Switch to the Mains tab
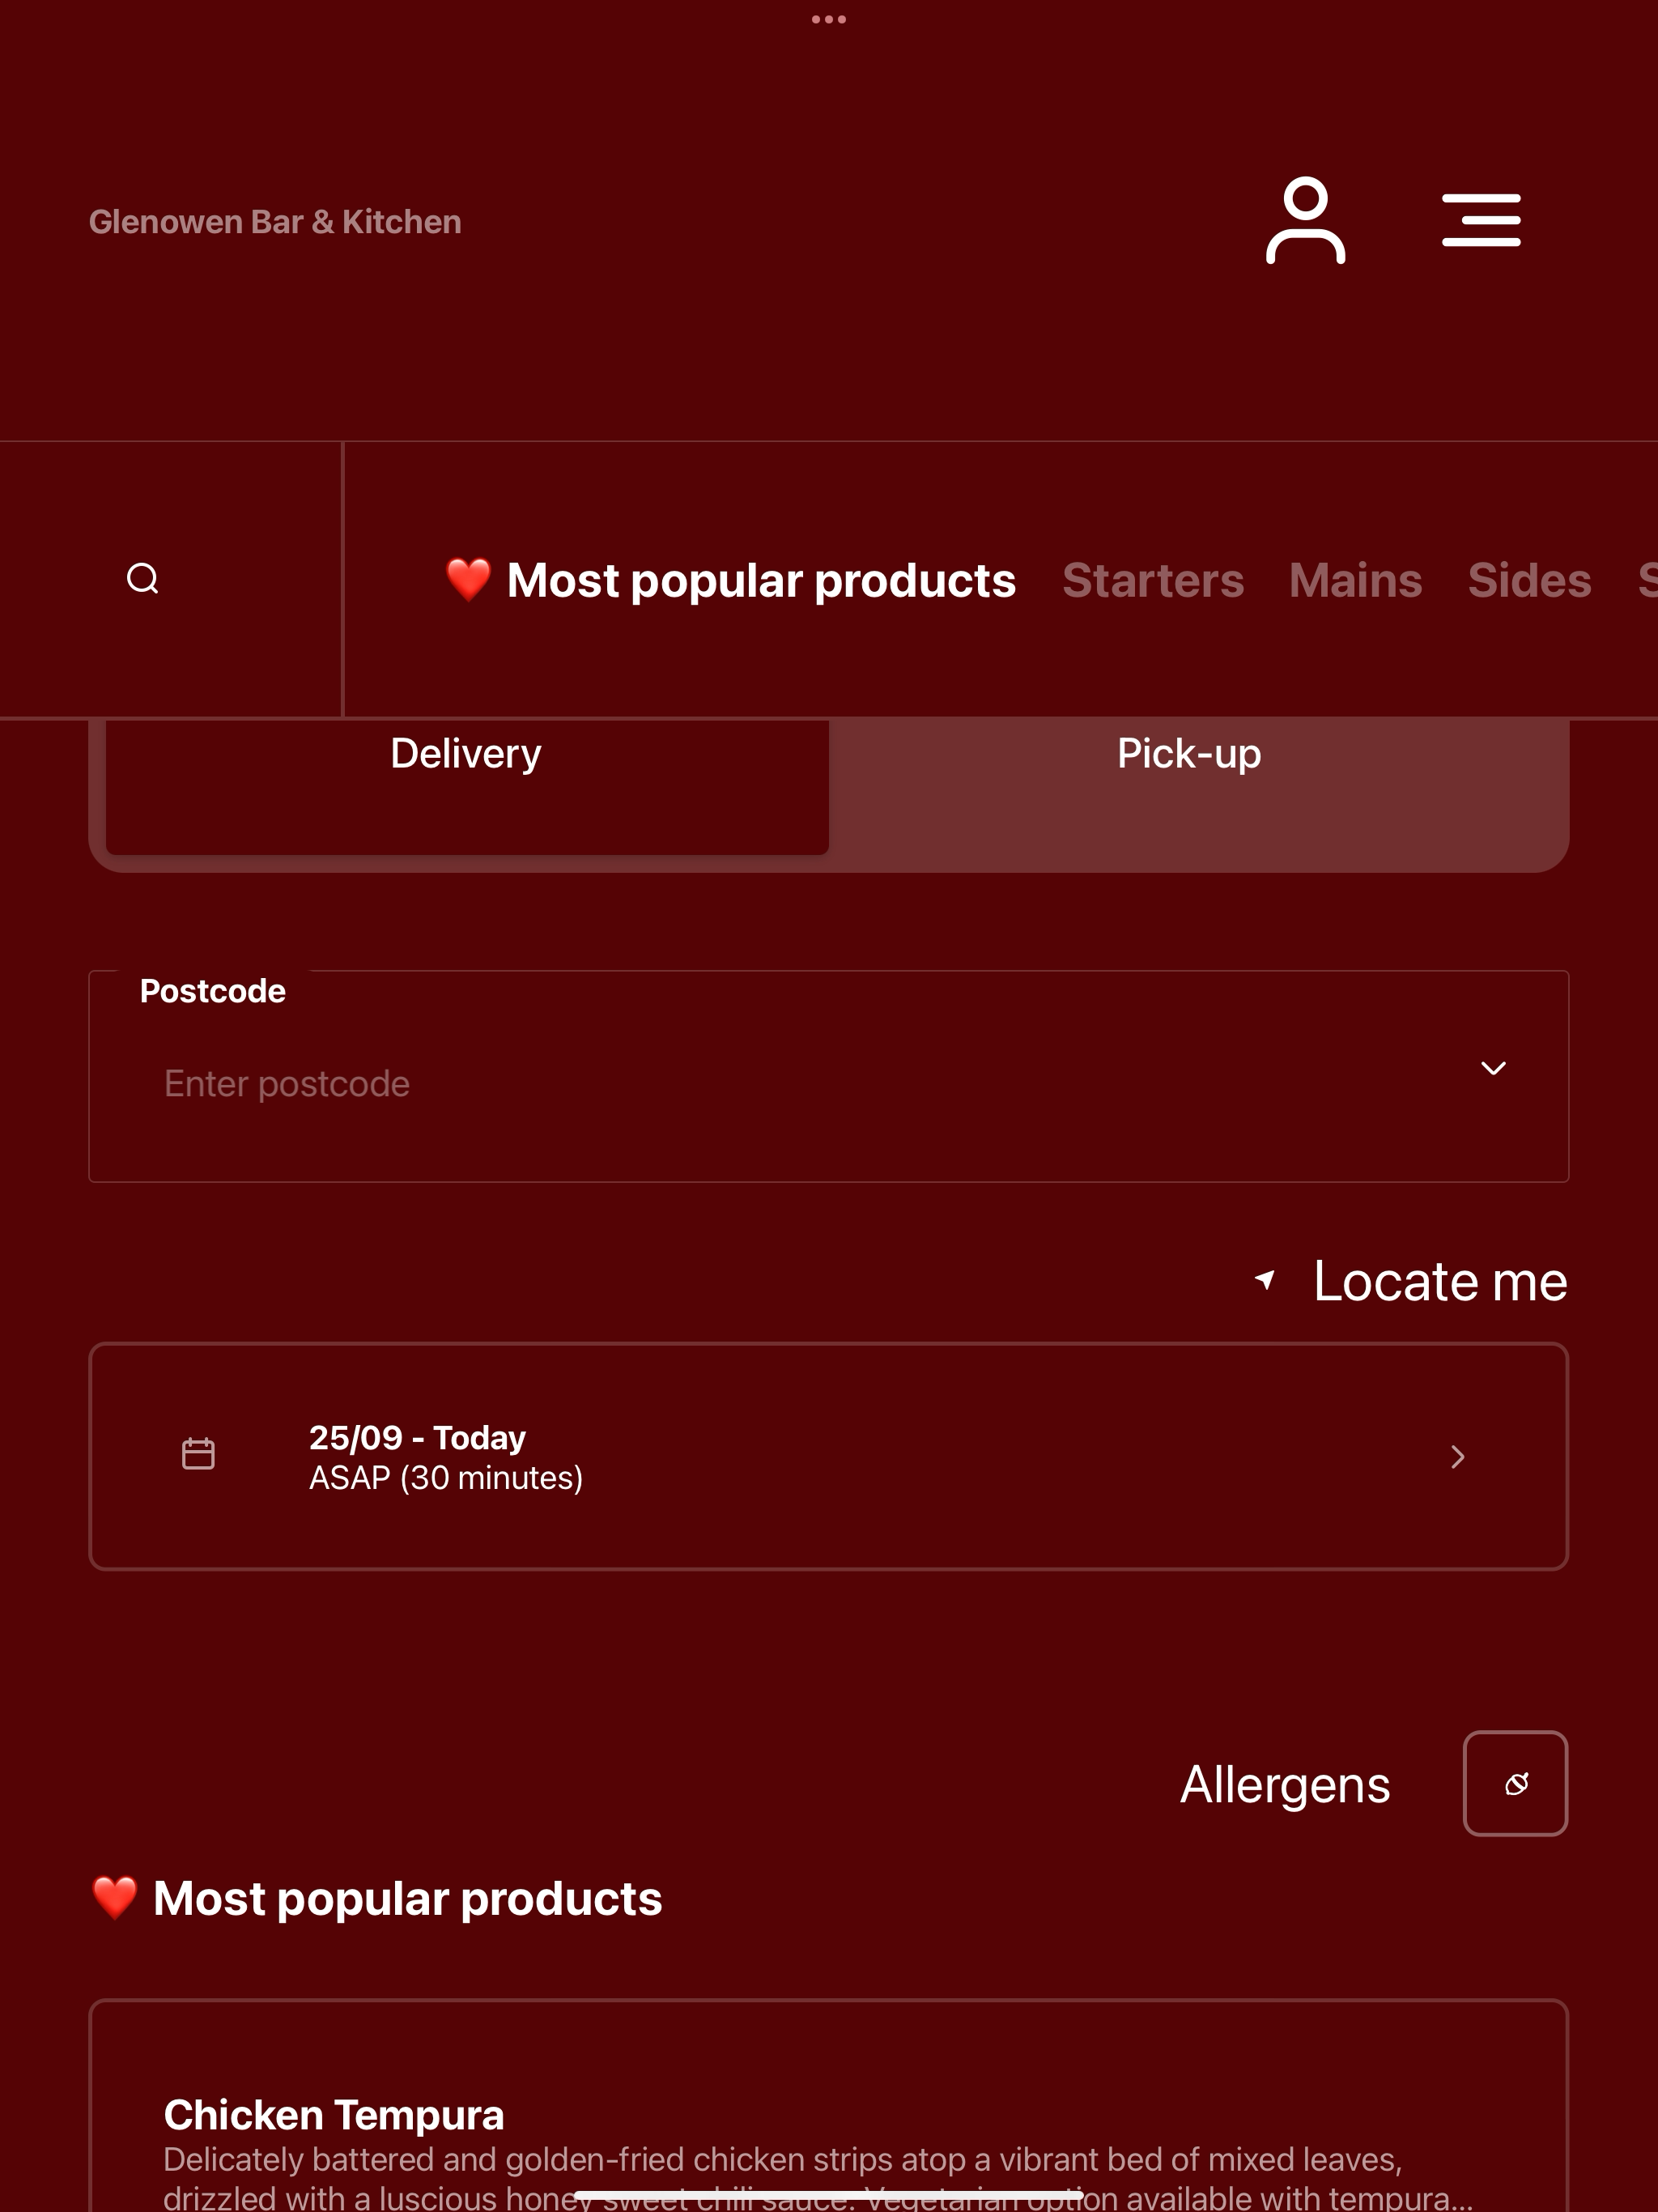This screenshot has height=2212, width=1658. point(1356,581)
